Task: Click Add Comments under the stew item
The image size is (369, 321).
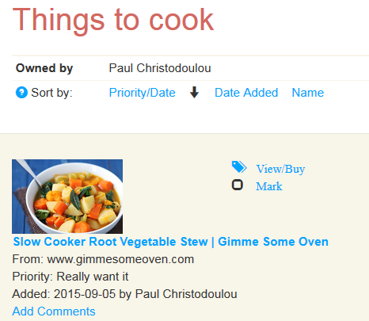Action: pos(54,311)
